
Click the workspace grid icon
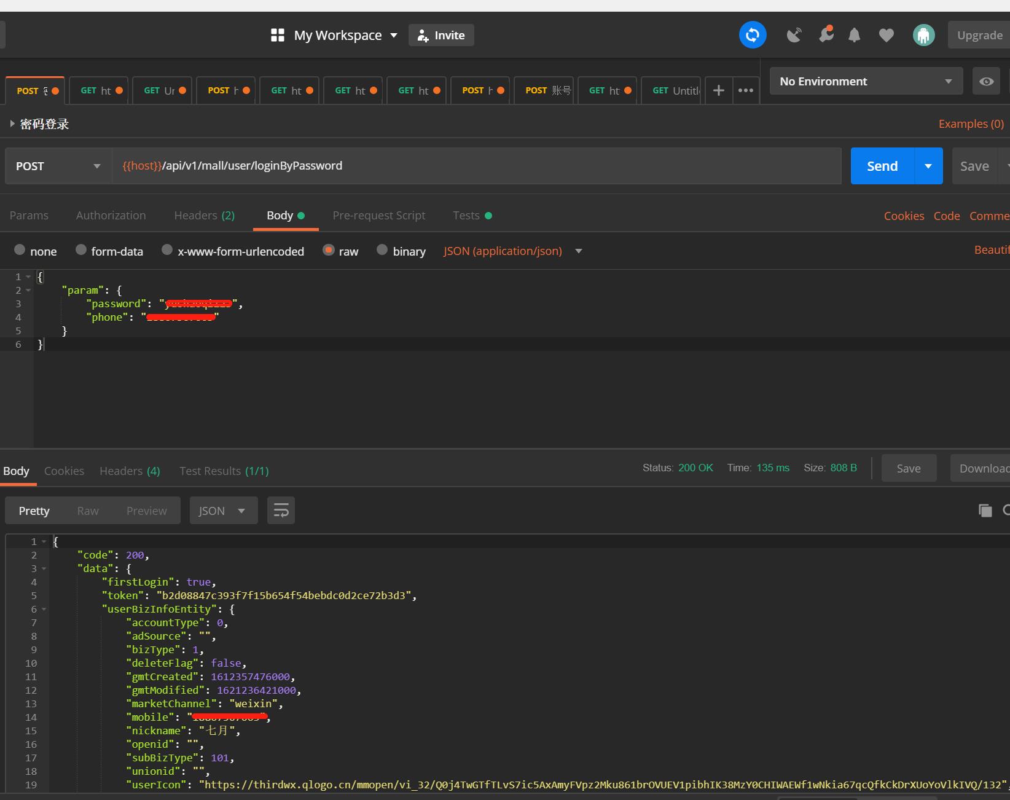[x=278, y=35]
